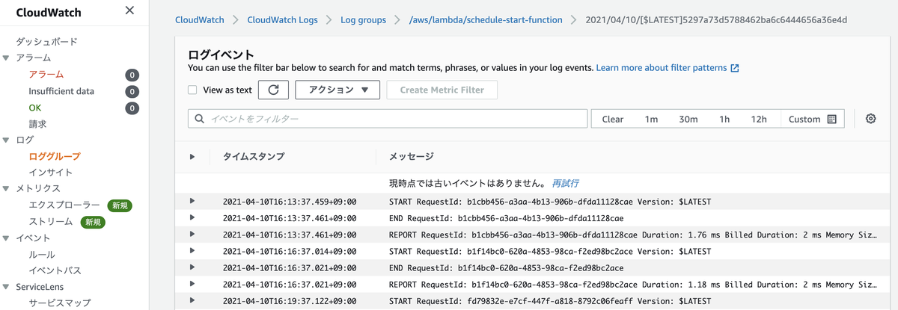898x310 pixels.
Task: Open エクスプローラー metrics item
Action: click(x=64, y=205)
